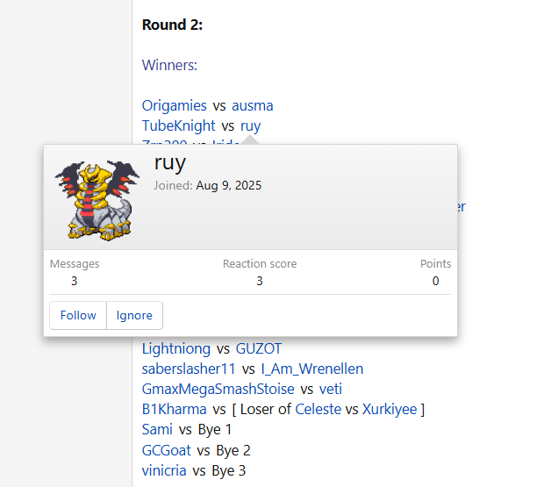Screen dimensions: 558x487
Task: Open GmaxMegaSmashStoise's profile link
Action: (218, 389)
